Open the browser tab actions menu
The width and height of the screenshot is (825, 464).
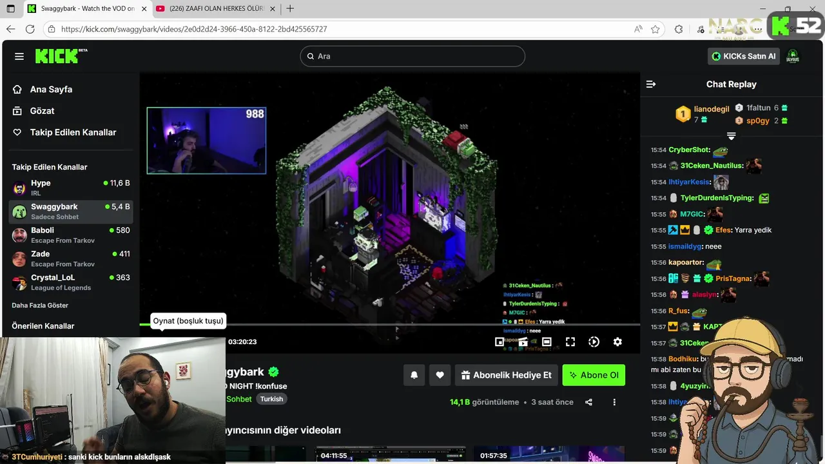click(10, 9)
